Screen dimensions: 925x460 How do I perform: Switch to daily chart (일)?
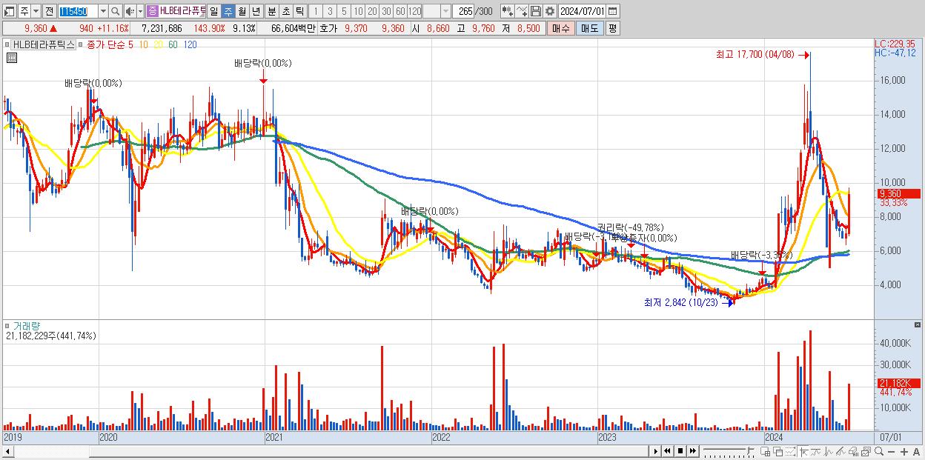click(x=213, y=11)
